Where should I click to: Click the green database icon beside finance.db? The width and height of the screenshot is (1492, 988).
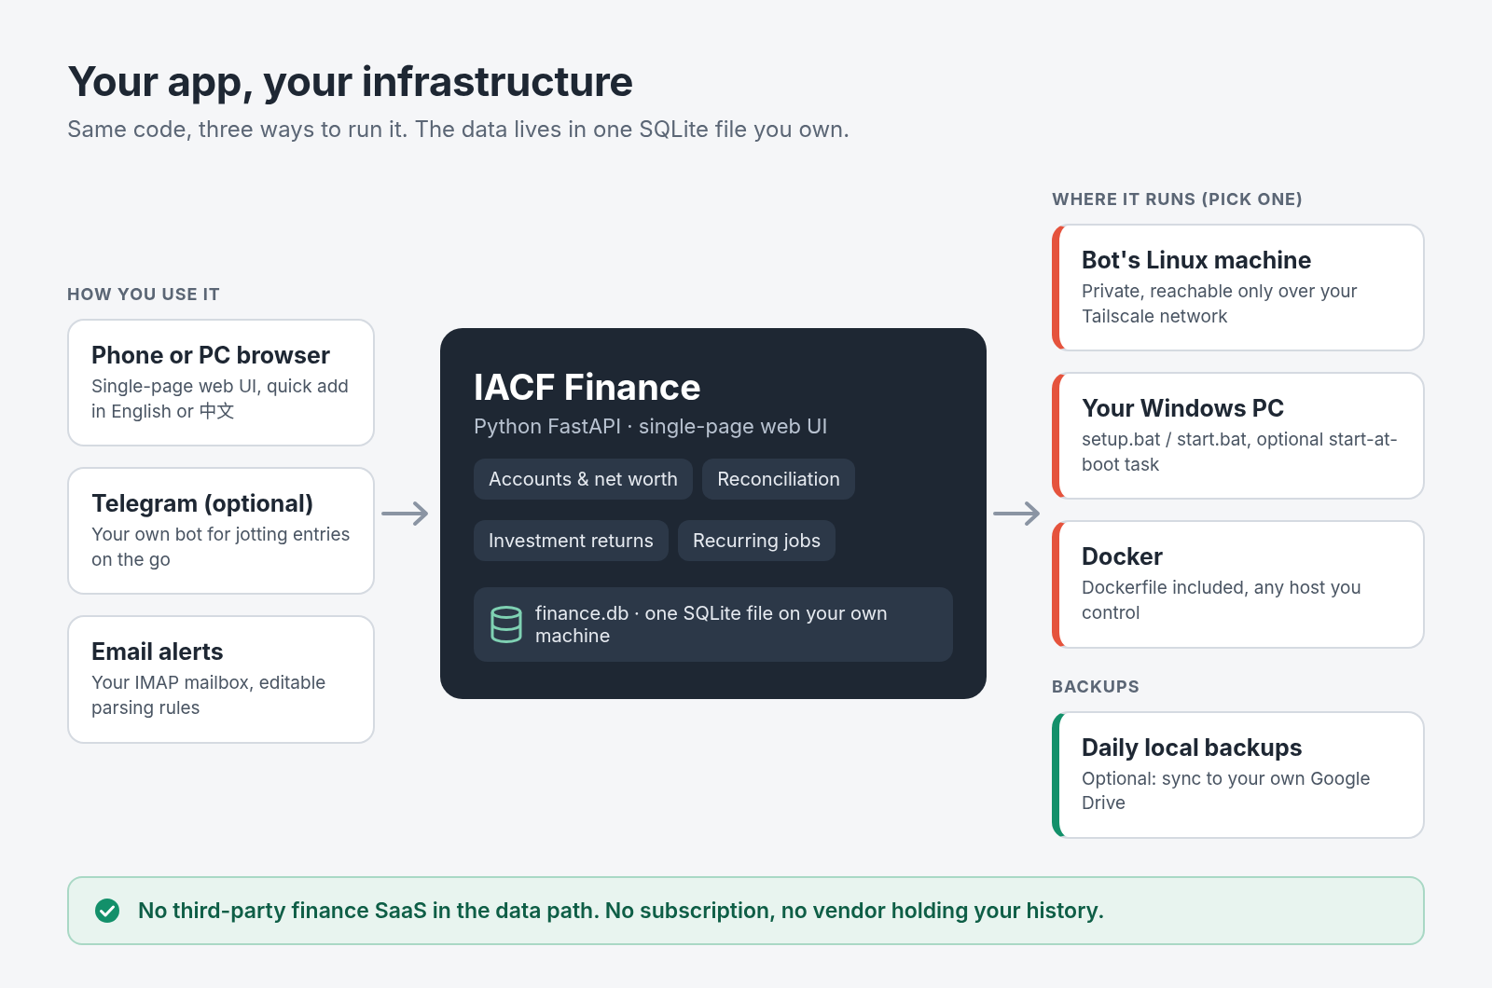(506, 624)
